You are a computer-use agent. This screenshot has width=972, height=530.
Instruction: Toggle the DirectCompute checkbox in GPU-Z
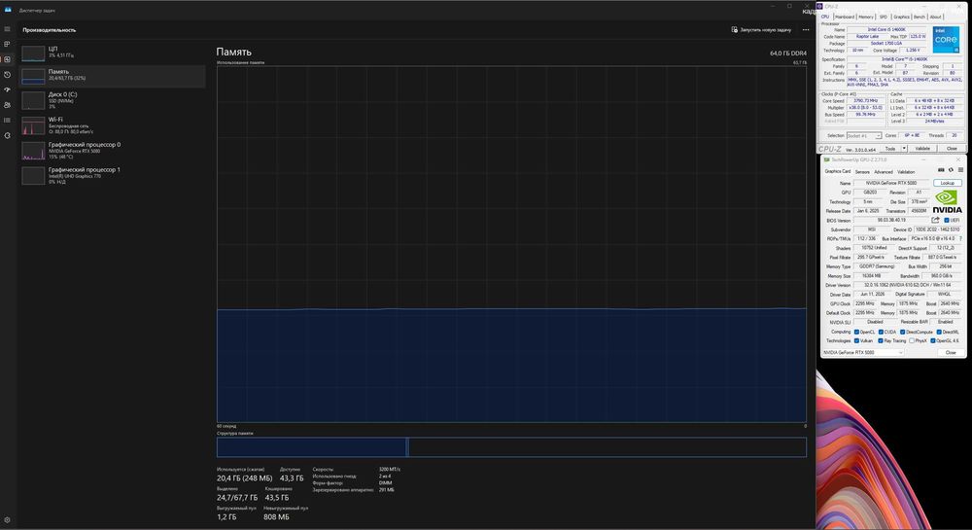point(904,333)
